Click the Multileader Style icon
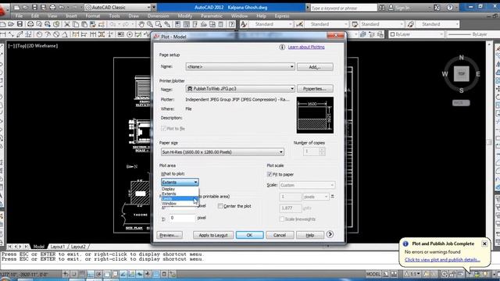 pyautogui.click(x=411, y=24)
